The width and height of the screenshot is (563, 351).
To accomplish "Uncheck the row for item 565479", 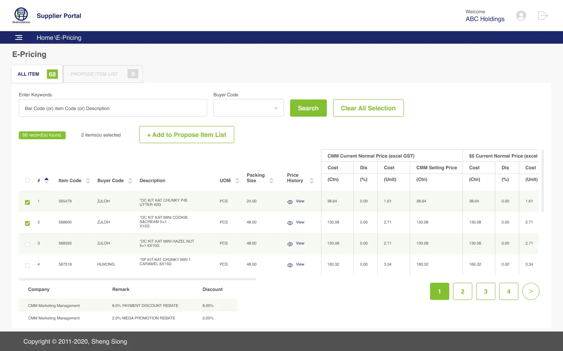I will (27, 202).
